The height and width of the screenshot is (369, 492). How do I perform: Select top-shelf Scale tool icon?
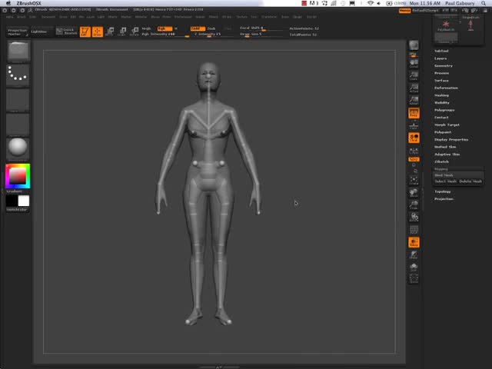click(x=122, y=32)
